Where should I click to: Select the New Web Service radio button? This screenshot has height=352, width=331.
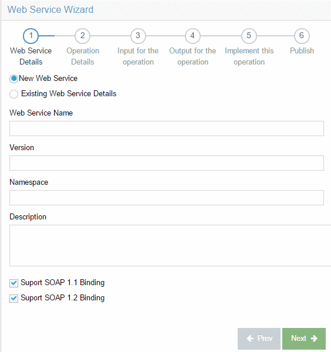(x=13, y=79)
